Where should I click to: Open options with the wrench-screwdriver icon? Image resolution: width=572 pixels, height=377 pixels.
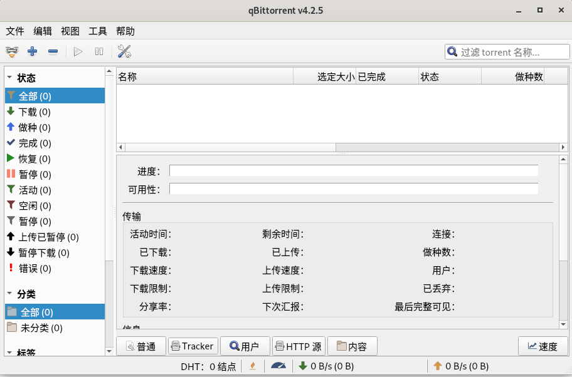pyautogui.click(x=124, y=52)
